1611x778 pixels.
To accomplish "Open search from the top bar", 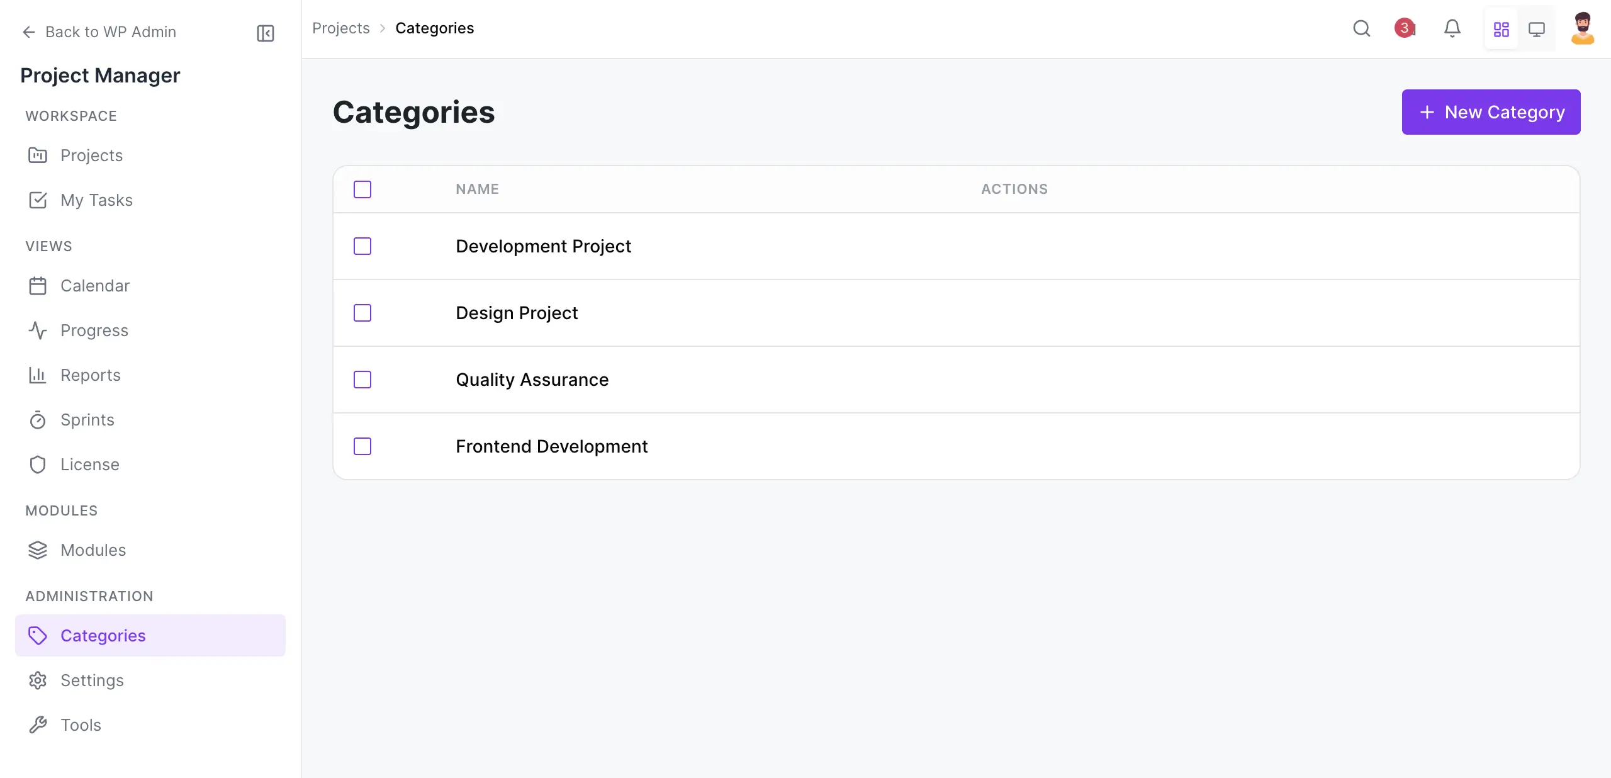I will coord(1361,28).
